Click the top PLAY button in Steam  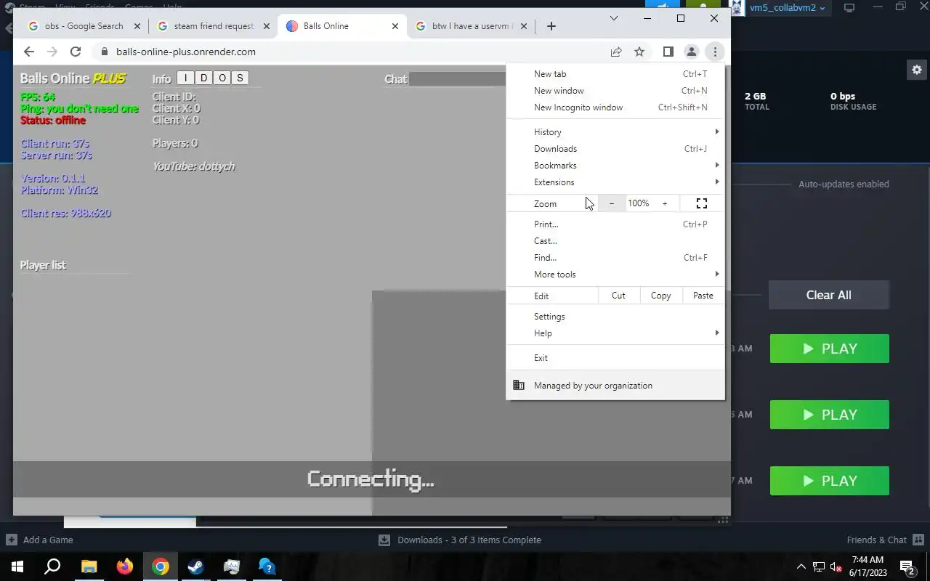coord(830,349)
